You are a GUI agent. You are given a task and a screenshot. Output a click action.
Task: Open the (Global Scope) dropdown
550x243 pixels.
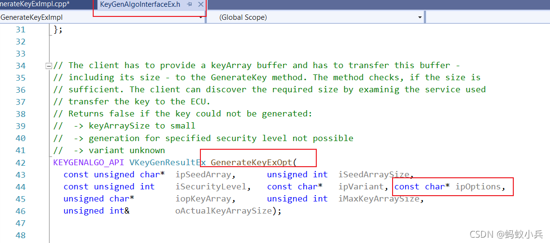pos(420,17)
